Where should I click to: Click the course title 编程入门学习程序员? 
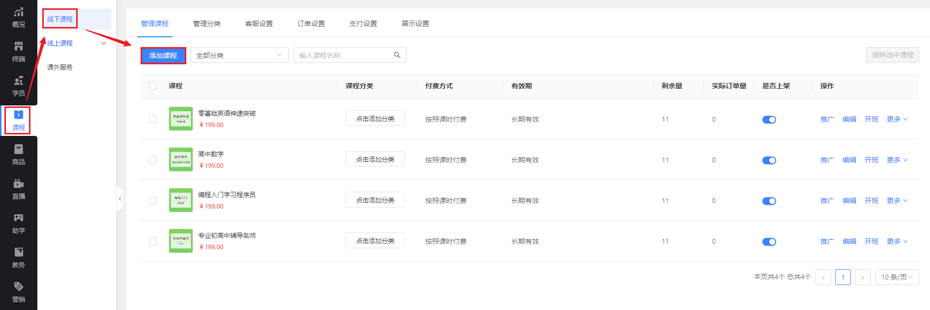tap(227, 195)
